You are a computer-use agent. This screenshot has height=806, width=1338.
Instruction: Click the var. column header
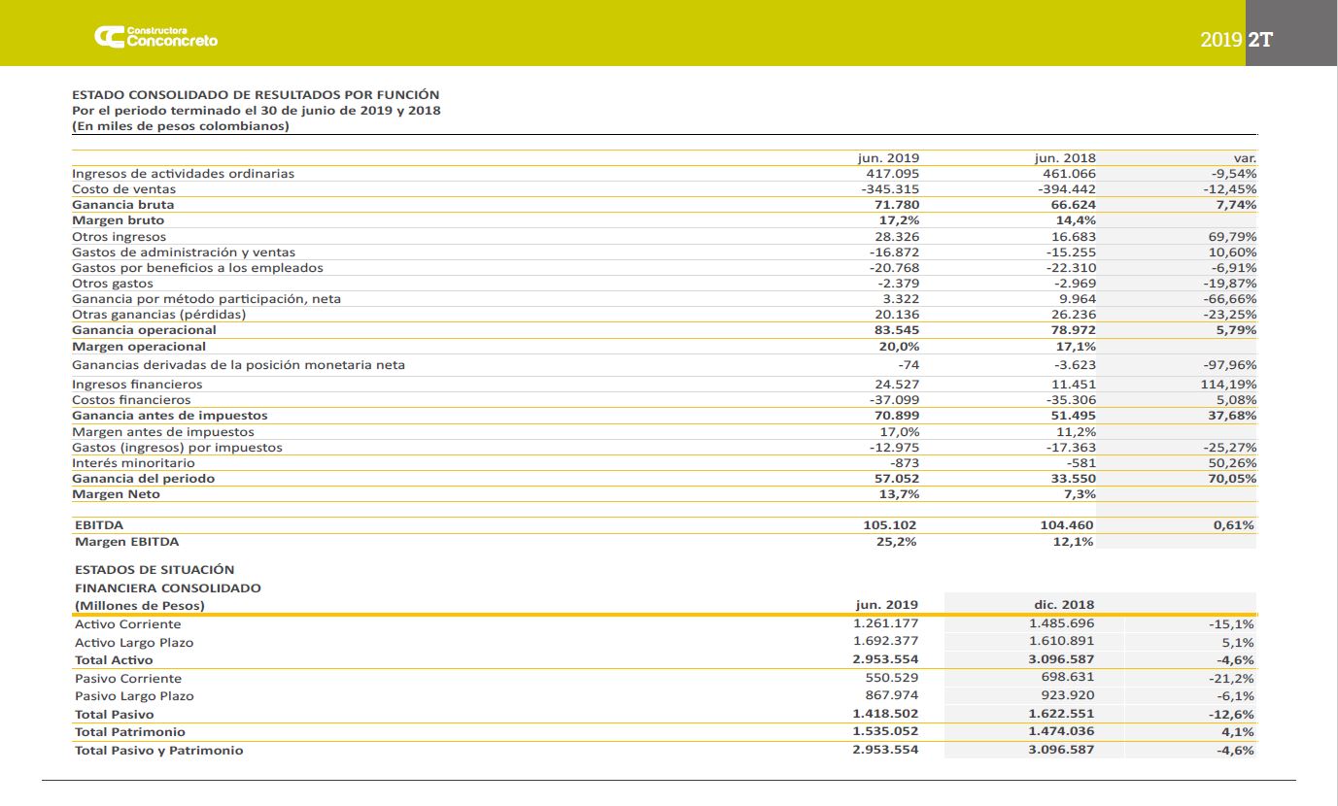coord(1244,157)
